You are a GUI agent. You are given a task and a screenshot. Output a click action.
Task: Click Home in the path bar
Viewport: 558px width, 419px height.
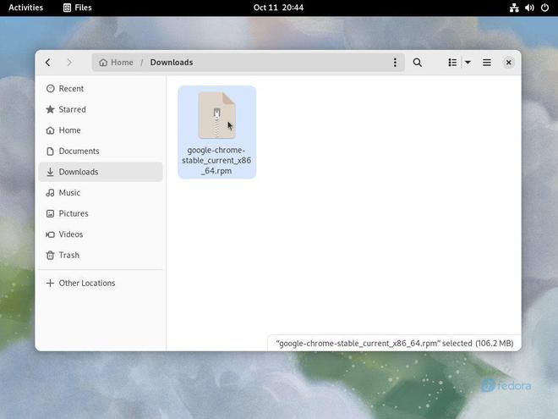[x=117, y=63]
